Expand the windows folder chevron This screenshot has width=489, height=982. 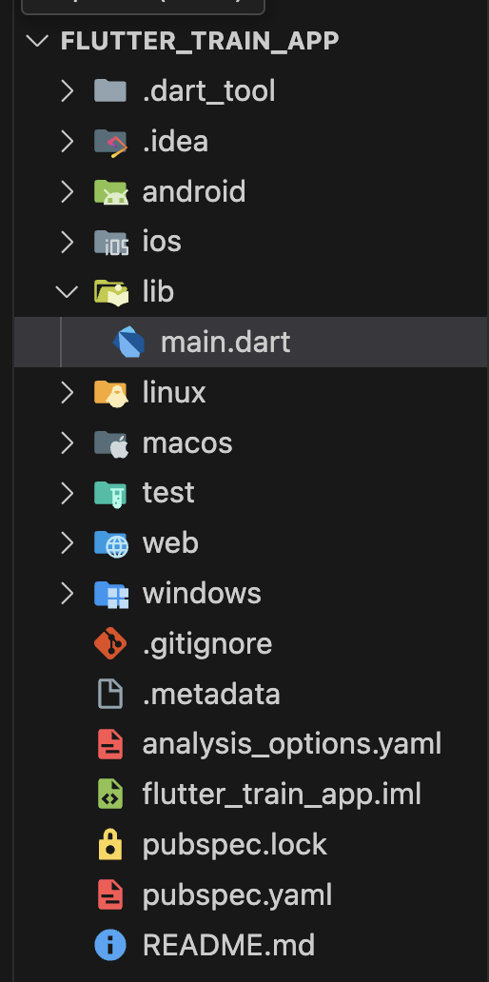(x=67, y=593)
